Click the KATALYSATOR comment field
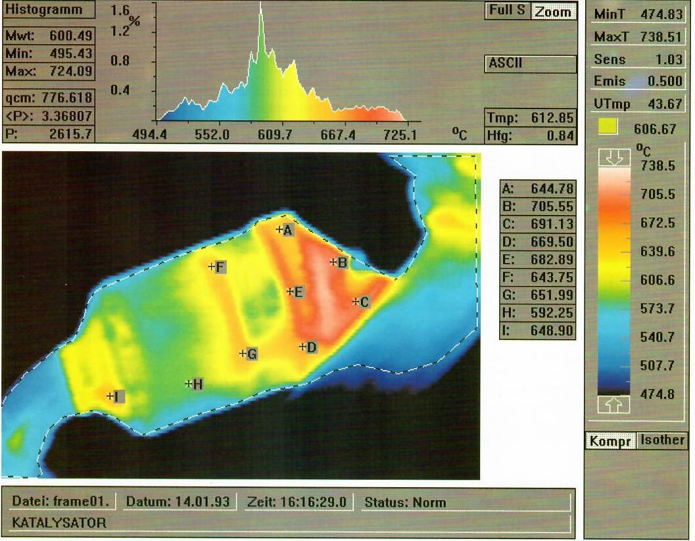The height and width of the screenshot is (541, 695). tap(289, 523)
